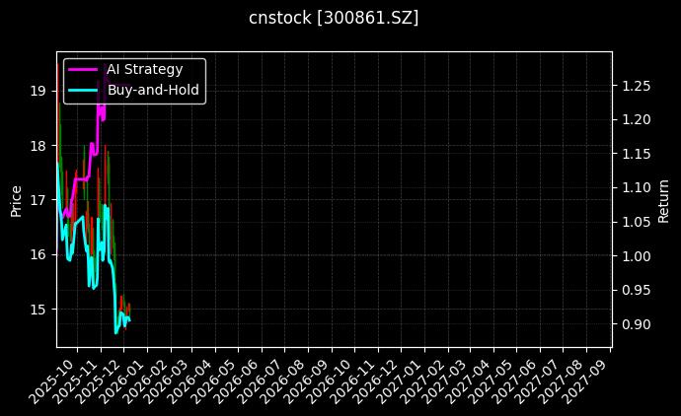Select the AI Strategy legend entry
Screen dimensions: 681x416
(x=125, y=69)
